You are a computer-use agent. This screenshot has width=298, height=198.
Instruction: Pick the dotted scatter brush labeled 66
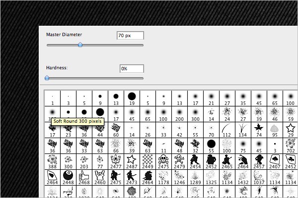pyautogui.click(x=116, y=146)
